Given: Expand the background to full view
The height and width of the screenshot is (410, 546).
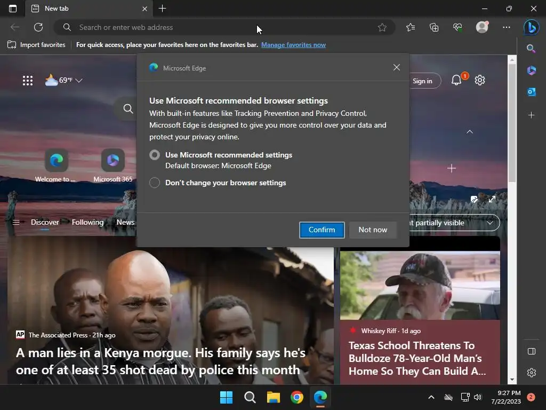Looking at the screenshot, I should tap(492, 200).
